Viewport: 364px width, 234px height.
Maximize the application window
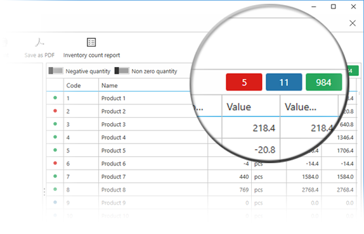click(333, 6)
